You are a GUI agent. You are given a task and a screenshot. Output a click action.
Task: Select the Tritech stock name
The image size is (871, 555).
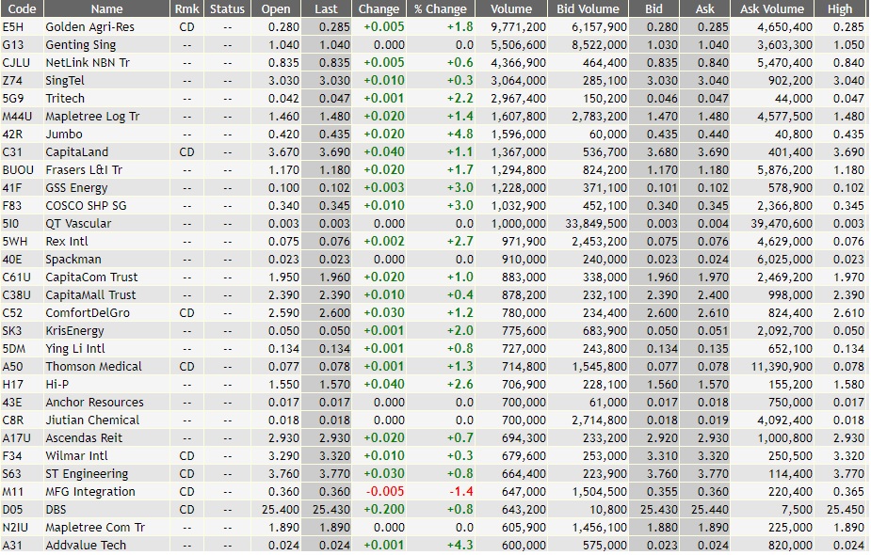(65, 98)
